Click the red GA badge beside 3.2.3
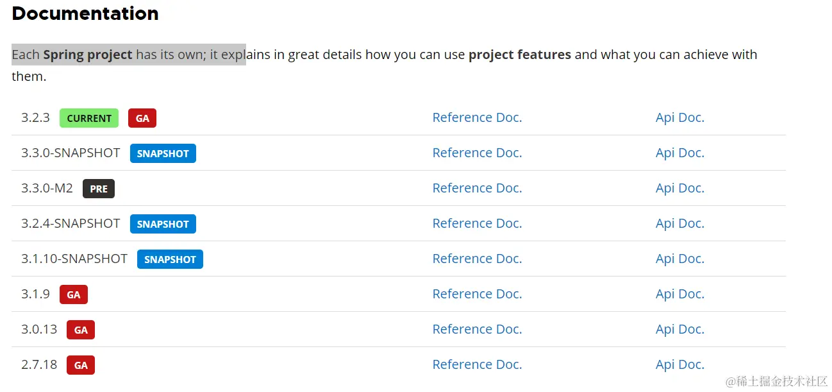This screenshot has height=392, width=832. 142,118
